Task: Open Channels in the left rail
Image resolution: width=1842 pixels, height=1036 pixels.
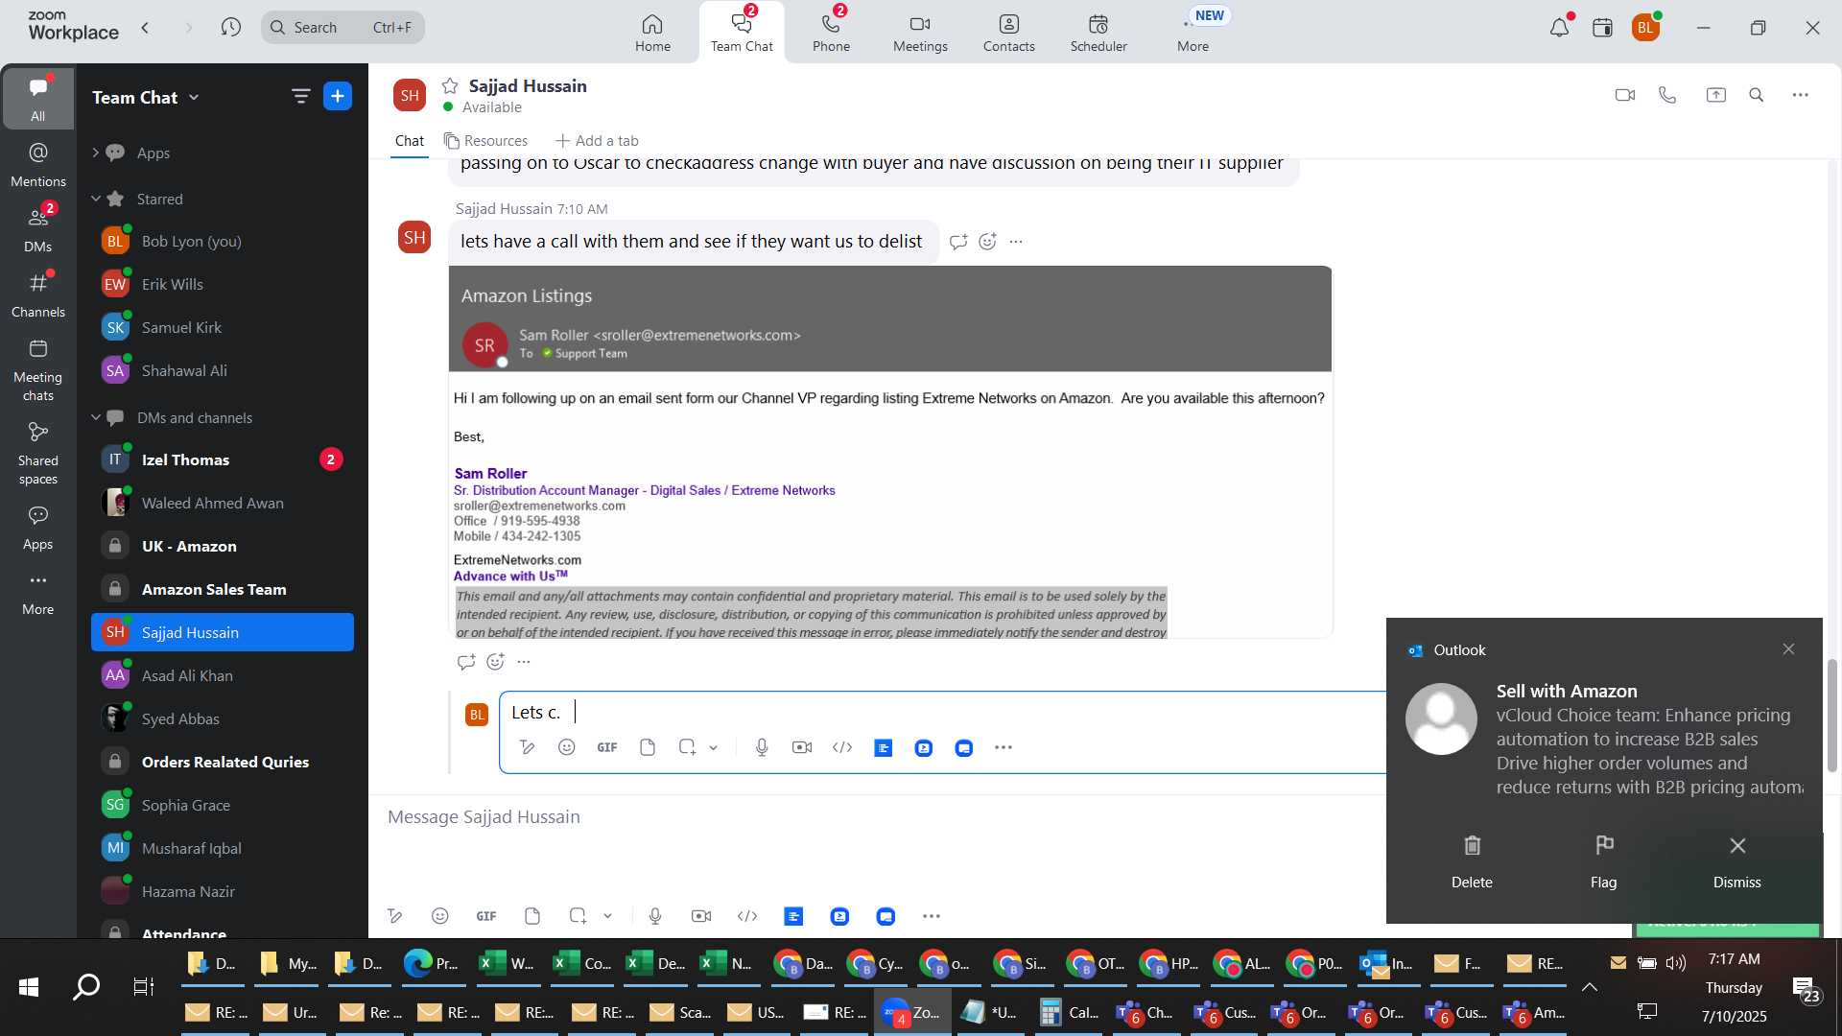Action: coord(38,294)
